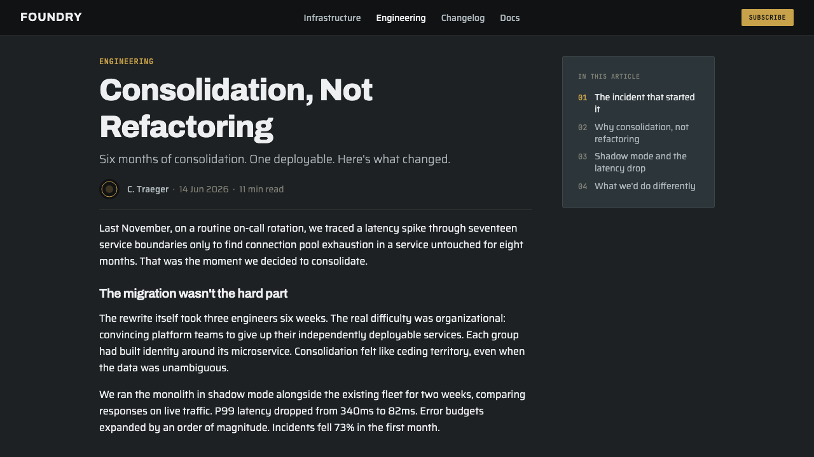814x457 pixels.
Task: Click the "In this article" panel header
Action: click(x=609, y=77)
